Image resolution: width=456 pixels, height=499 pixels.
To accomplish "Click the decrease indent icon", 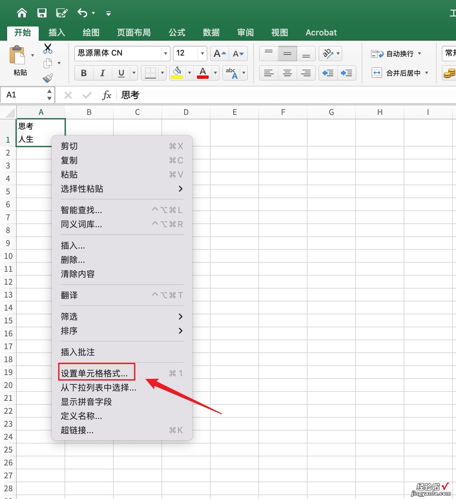I will tap(328, 73).
